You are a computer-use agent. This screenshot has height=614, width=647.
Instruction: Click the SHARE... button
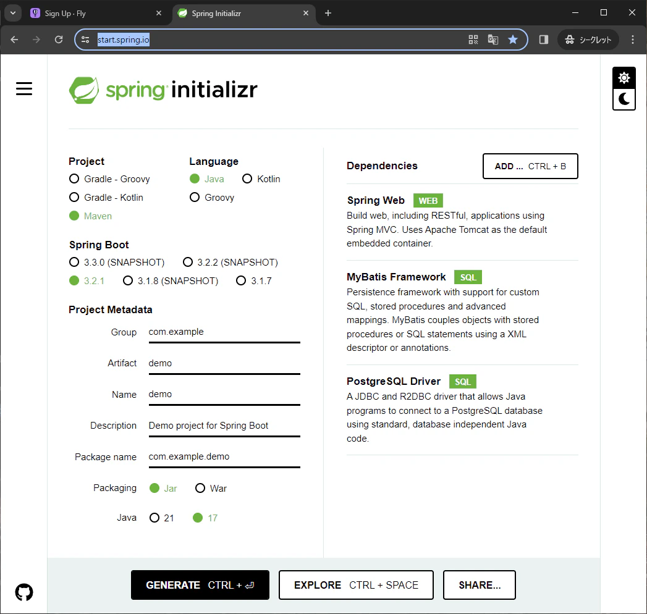point(480,585)
